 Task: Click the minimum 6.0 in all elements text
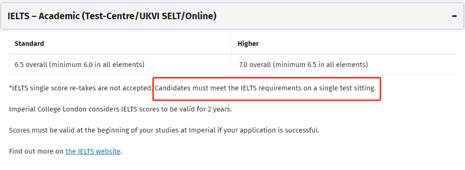point(98,65)
